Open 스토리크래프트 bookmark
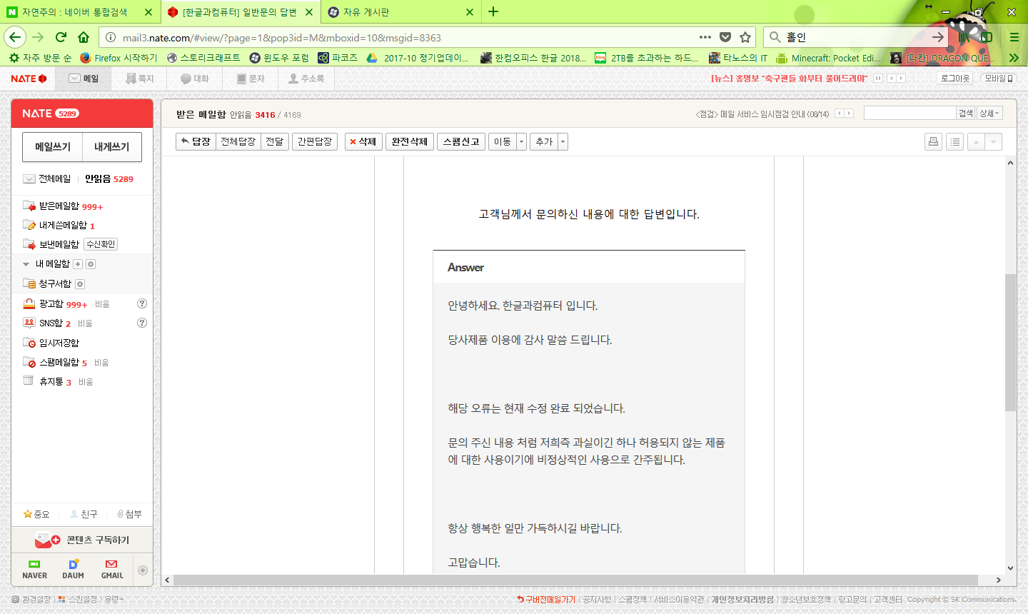 coord(203,58)
